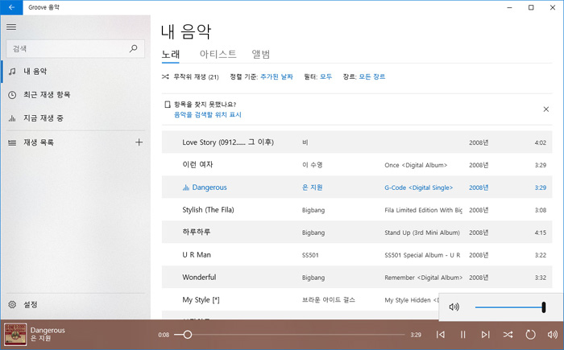
Task: Switch to the 앨범 tab
Action: 261,54
